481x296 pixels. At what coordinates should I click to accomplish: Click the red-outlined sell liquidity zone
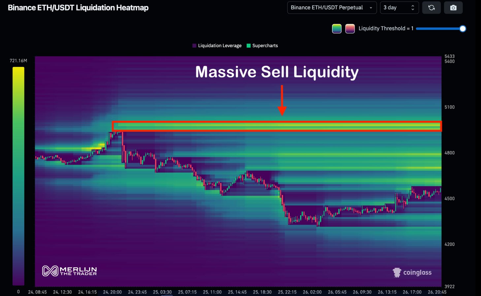pyautogui.click(x=276, y=126)
